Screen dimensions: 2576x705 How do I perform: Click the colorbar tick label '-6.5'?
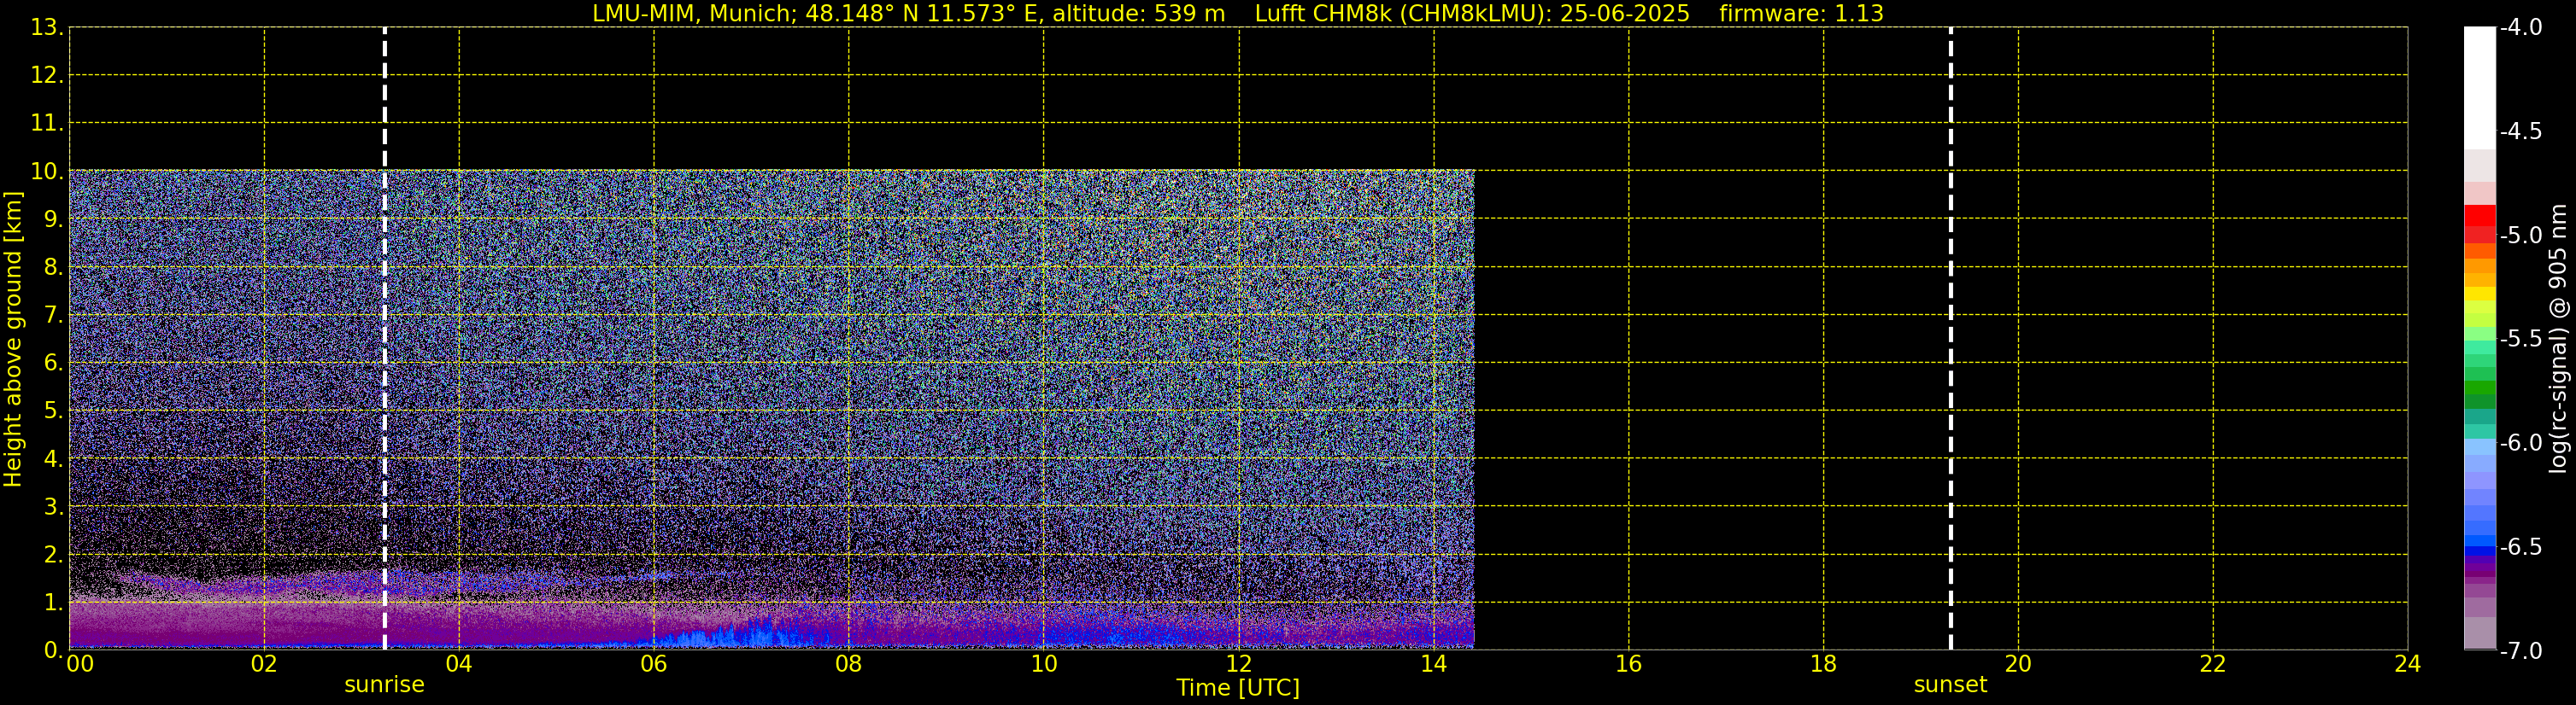(x=2520, y=546)
